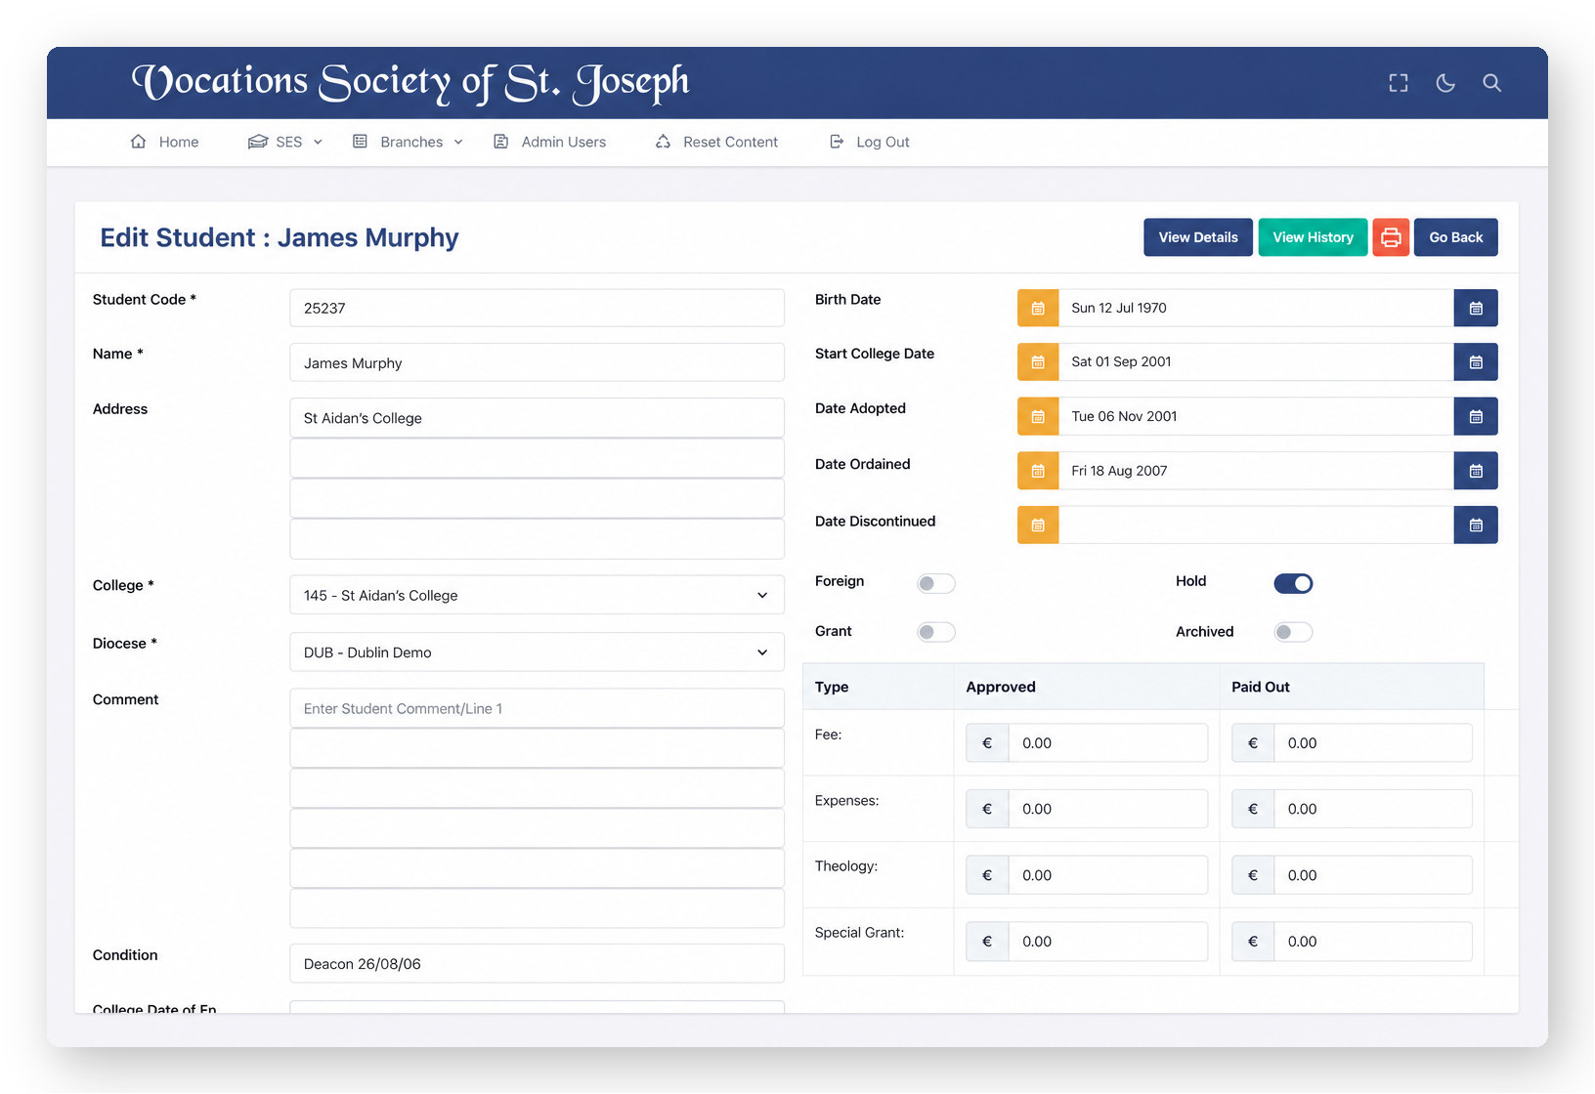Image resolution: width=1595 pixels, height=1094 pixels.
Task: Open blue date picker for Date Ordained
Action: pos(1476,471)
